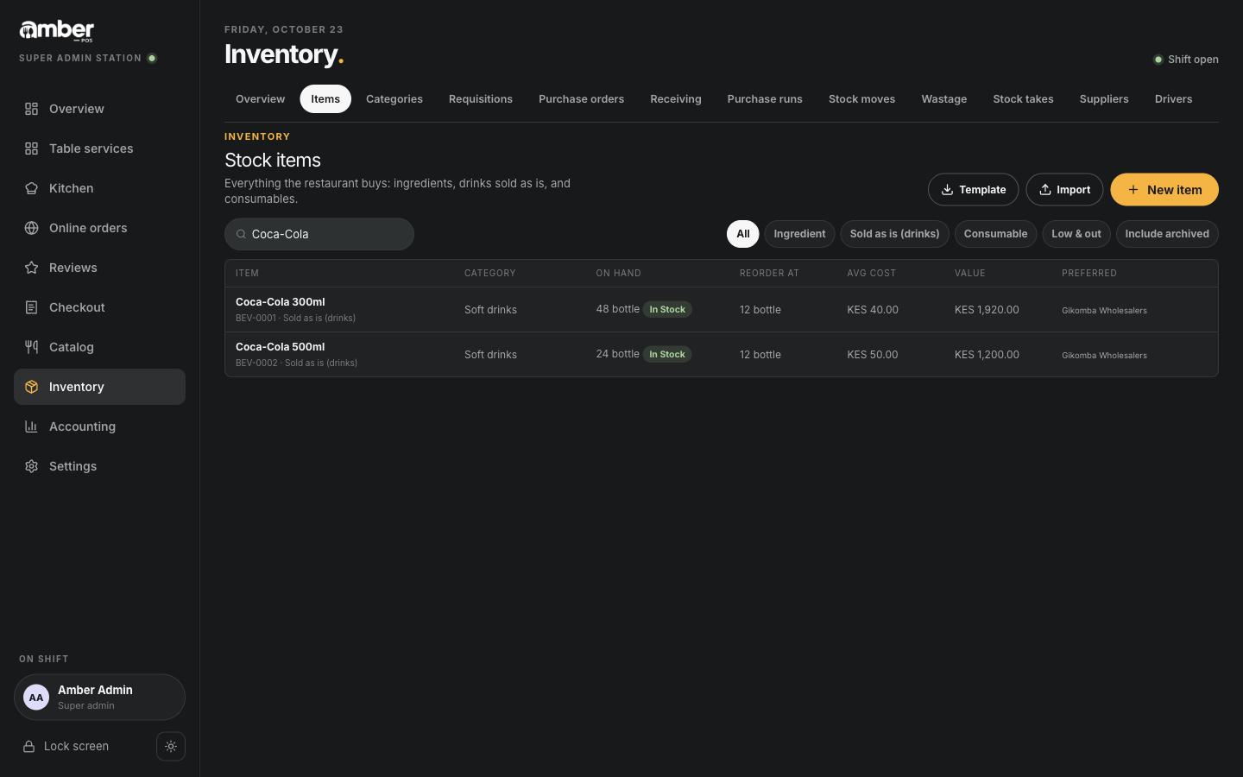The image size is (1243, 777).
Task: Filter by Sold as is (drinks)
Action: [x=894, y=234]
